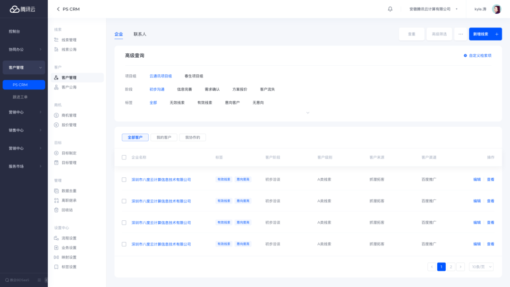Select the 全部客户 filter toggle
The image size is (510, 287).
pyautogui.click(x=135, y=138)
